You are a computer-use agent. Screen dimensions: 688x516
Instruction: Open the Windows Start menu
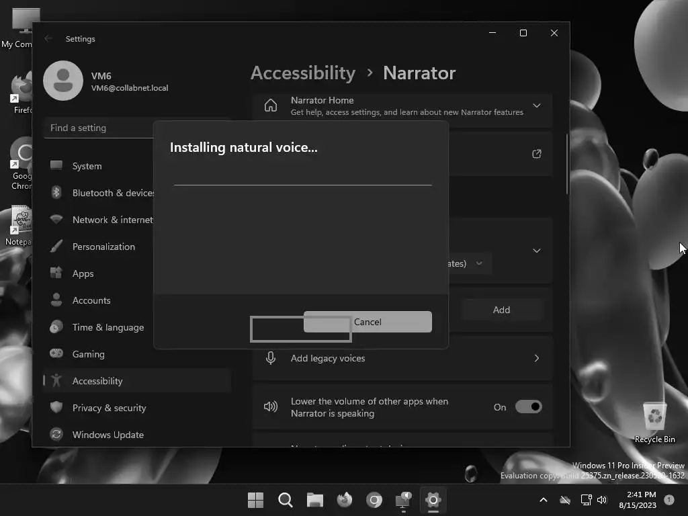tap(255, 500)
